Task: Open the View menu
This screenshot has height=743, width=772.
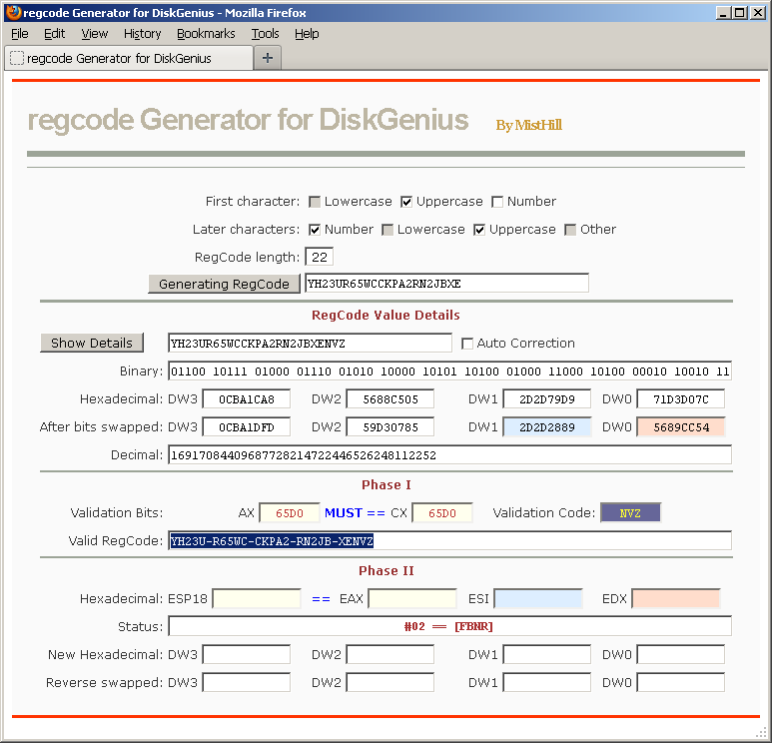Action: pos(95,34)
